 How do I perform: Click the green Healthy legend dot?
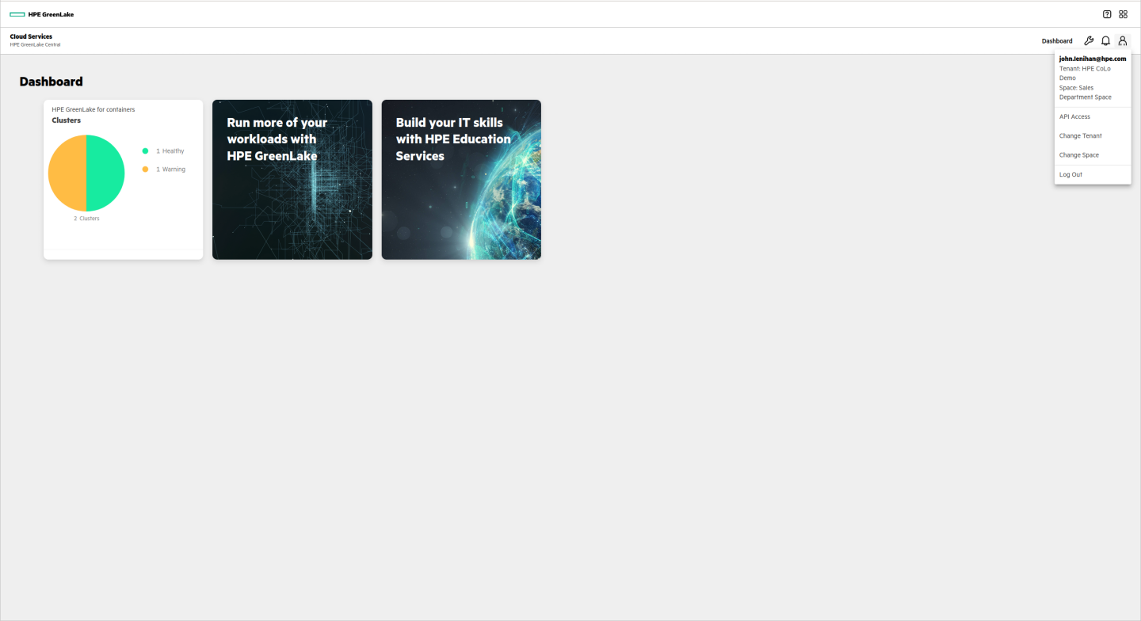tap(145, 150)
